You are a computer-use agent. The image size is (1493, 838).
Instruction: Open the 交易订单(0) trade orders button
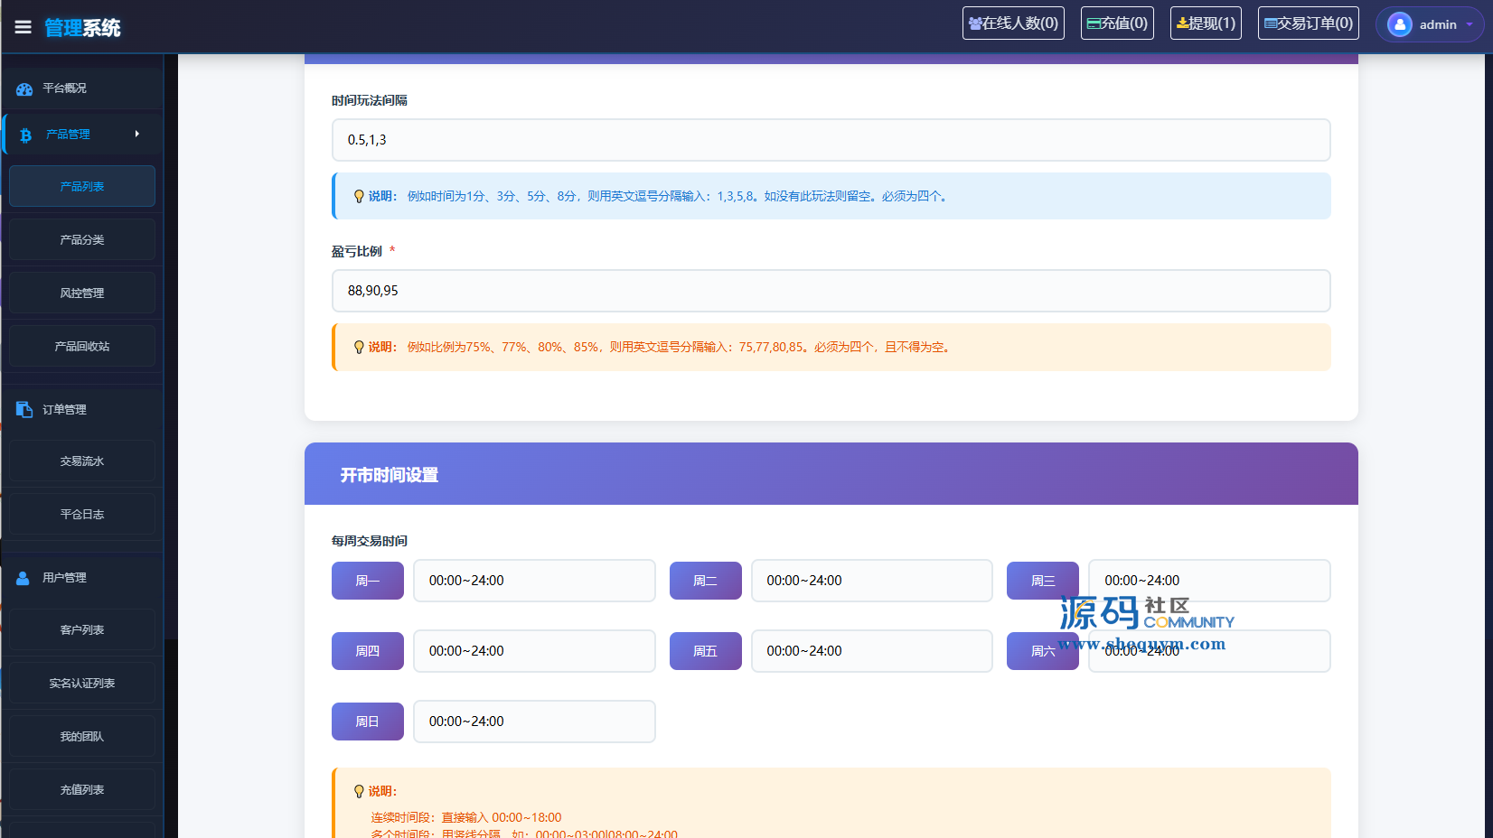[1309, 23]
